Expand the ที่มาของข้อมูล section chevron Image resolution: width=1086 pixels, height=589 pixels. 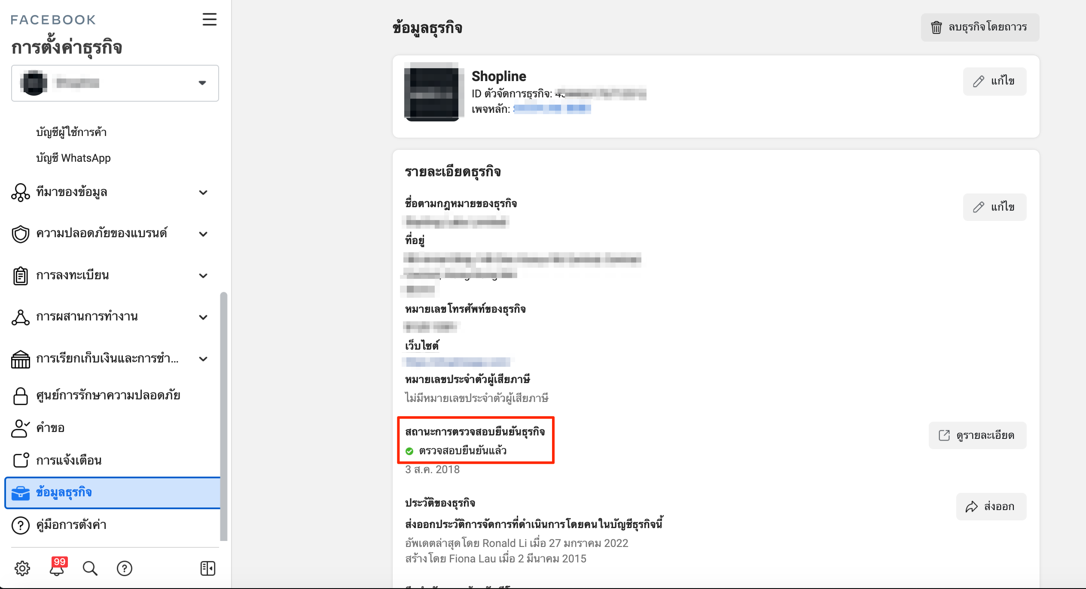click(x=203, y=193)
